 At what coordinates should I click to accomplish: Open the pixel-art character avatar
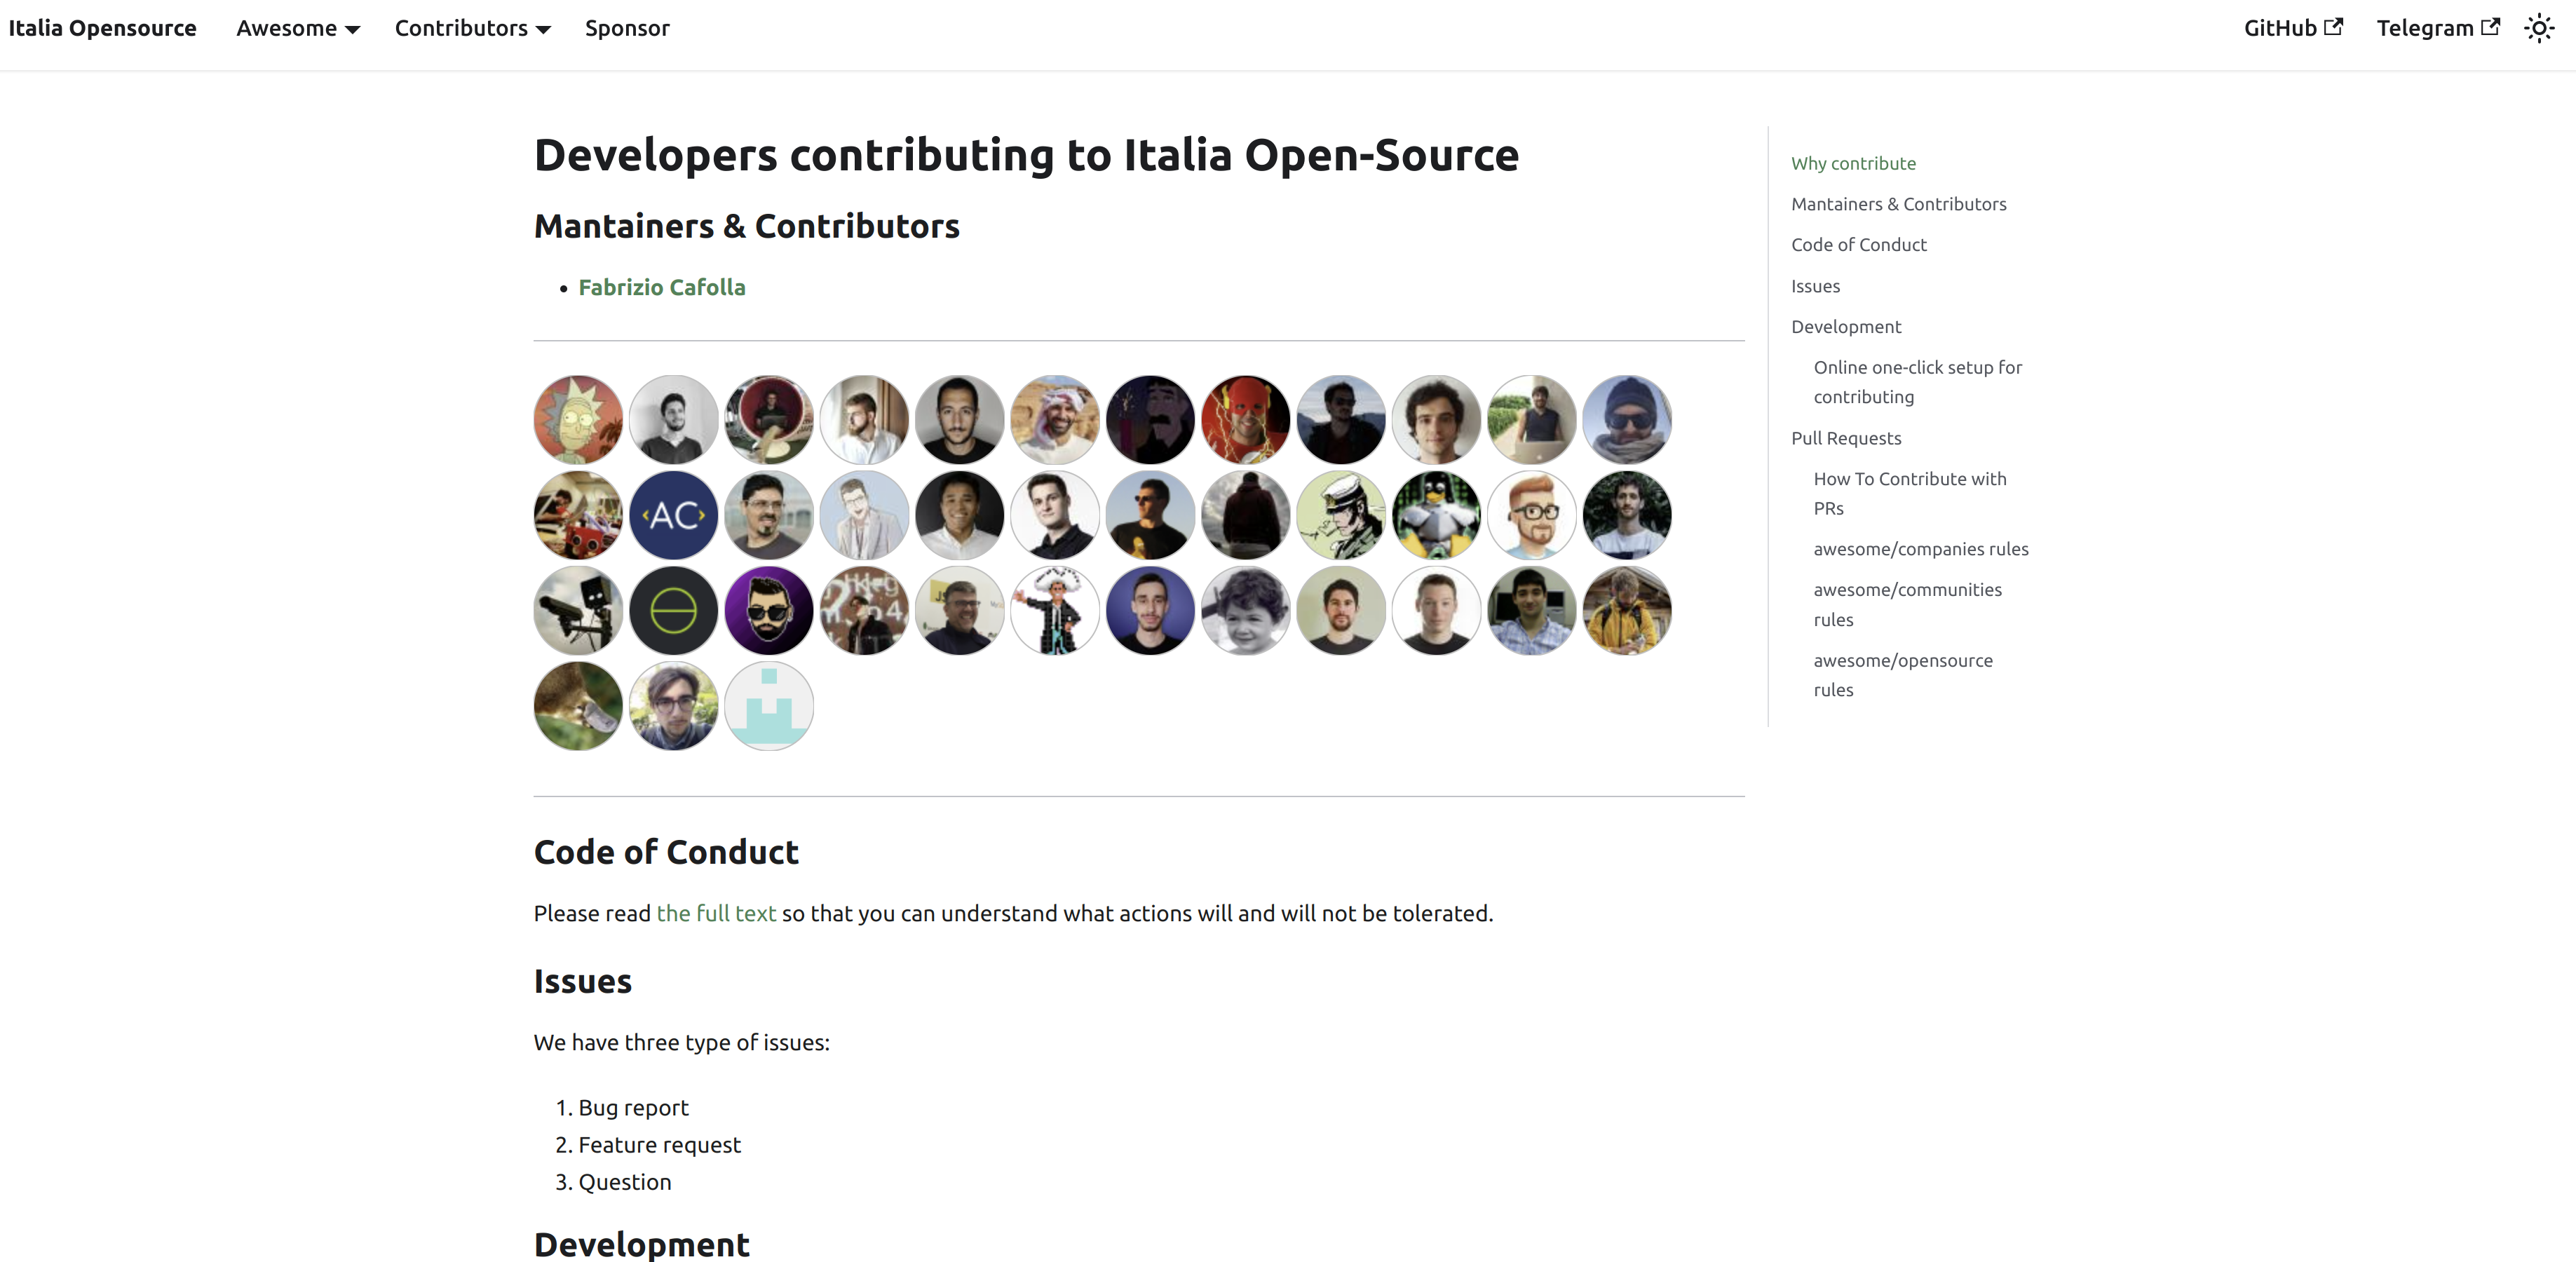1055,611
